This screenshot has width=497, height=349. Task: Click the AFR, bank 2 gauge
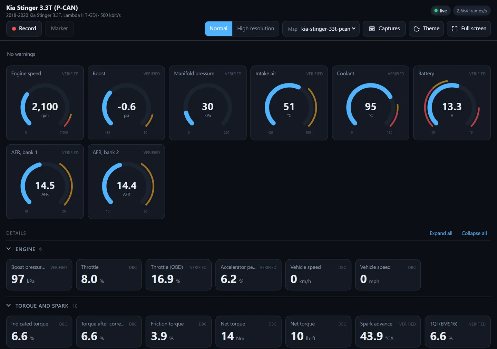(x=126, y=182)
